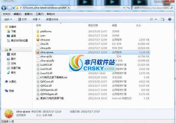Click the 2015/7/17 17:38 date of user folder

[98, 36]
